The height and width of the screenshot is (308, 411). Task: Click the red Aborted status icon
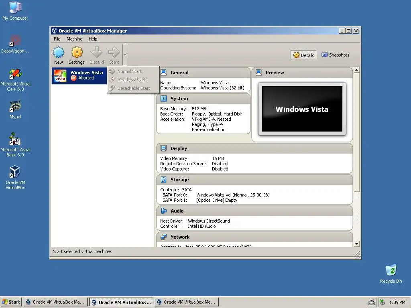[74, 78]
